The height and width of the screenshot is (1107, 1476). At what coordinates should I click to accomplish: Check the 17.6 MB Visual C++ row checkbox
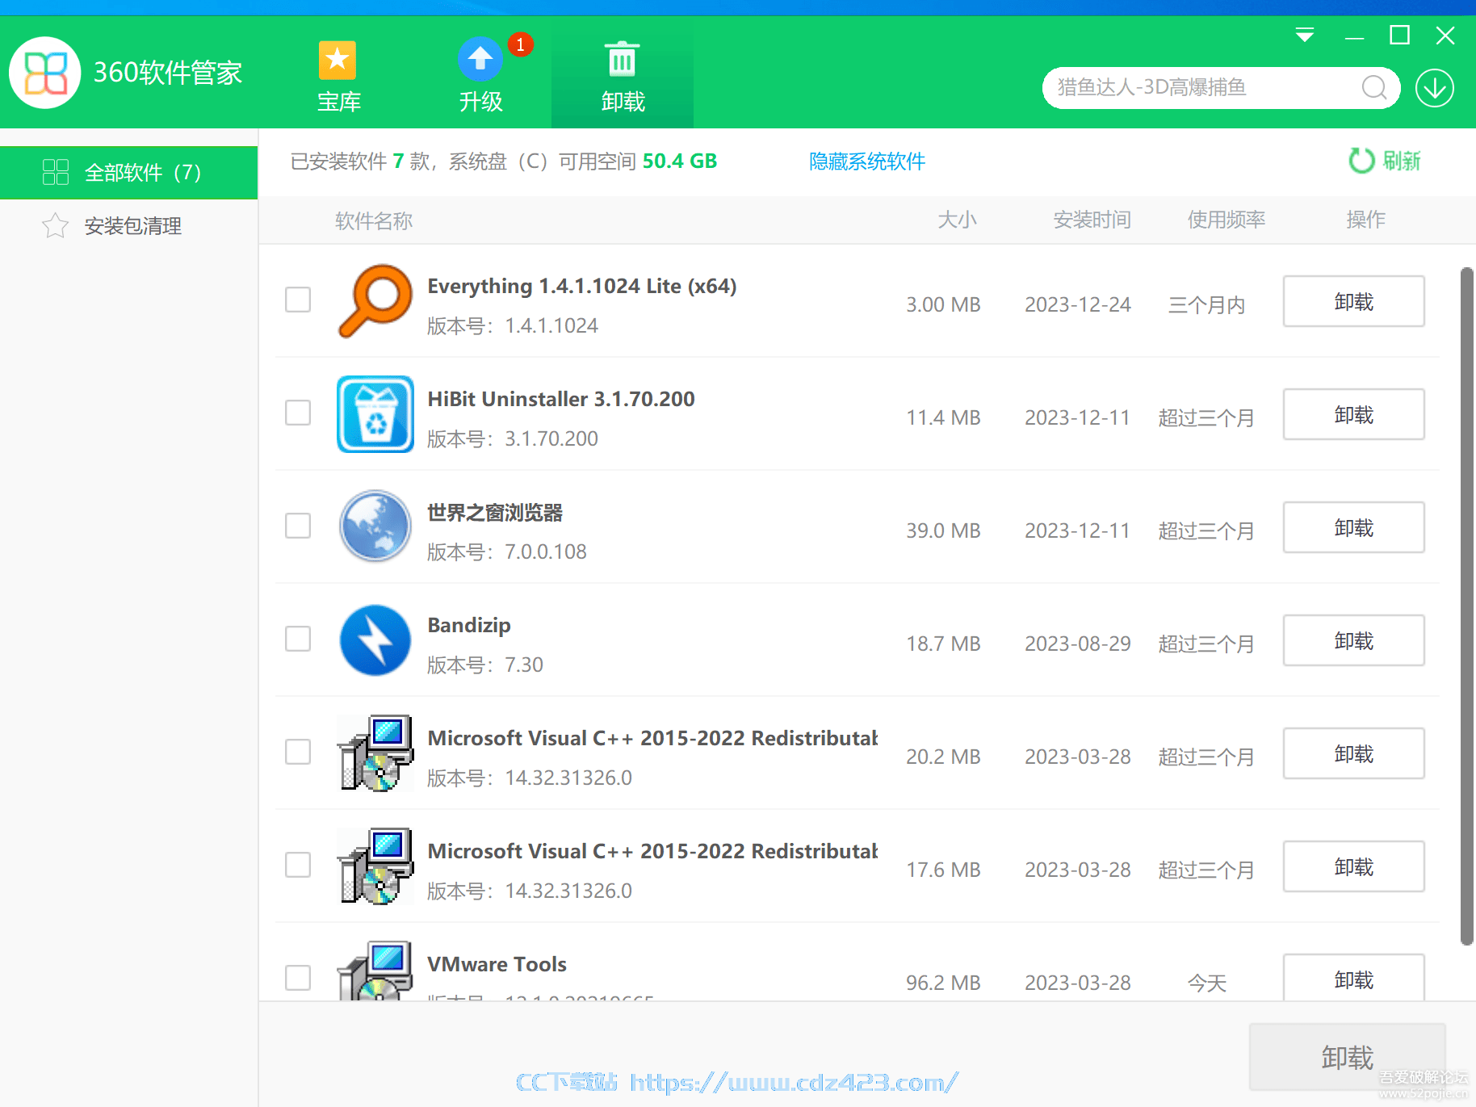(298, 865)
